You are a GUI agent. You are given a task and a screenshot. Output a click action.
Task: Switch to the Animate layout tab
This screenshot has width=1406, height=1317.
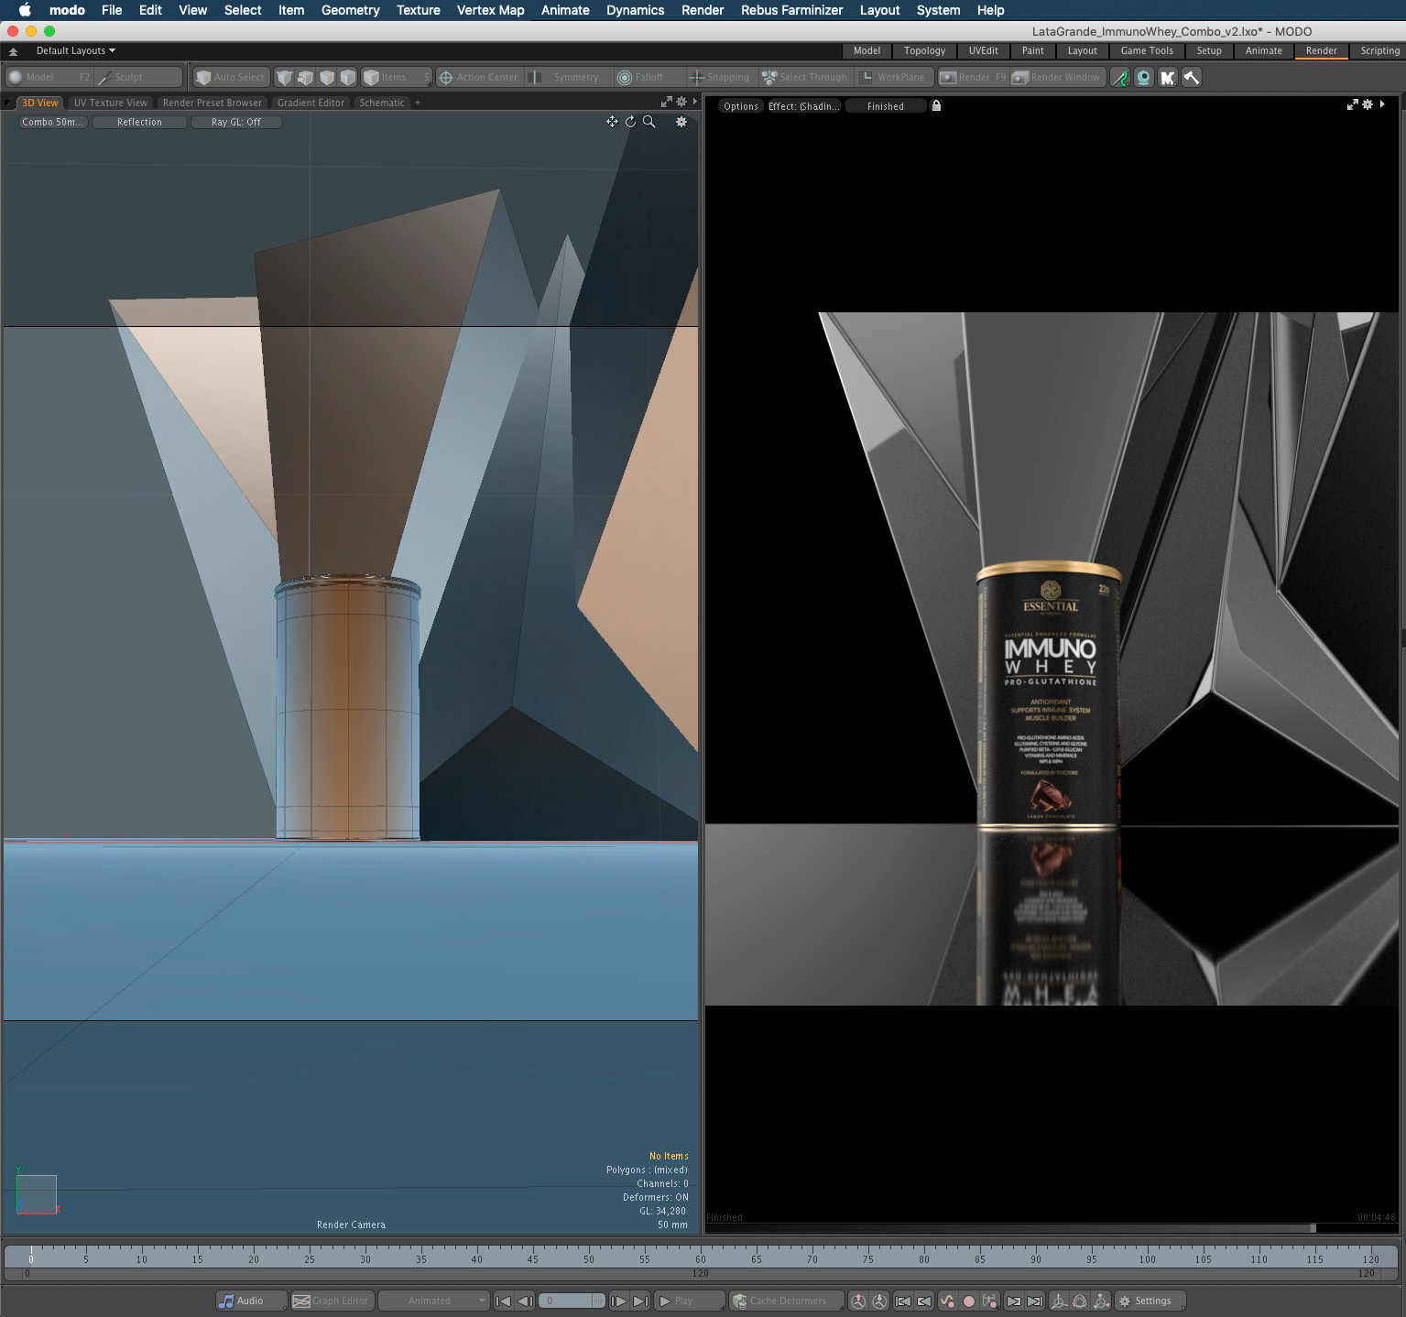click(1263, 51)
